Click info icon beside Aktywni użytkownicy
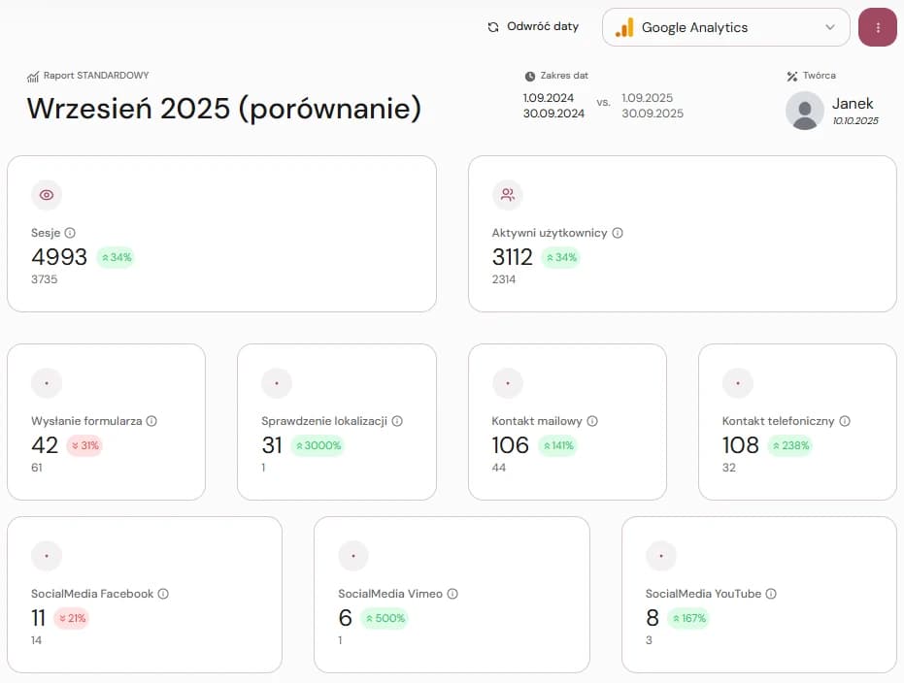Viewport: 904px width, 683px height. 618,233
